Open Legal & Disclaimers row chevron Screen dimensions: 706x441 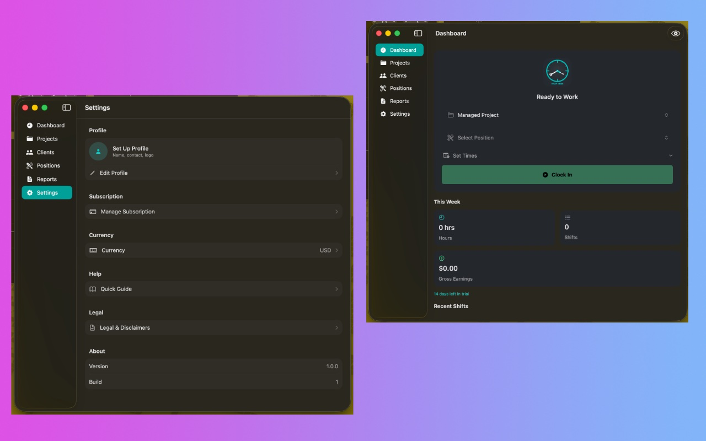click(336, 327)
